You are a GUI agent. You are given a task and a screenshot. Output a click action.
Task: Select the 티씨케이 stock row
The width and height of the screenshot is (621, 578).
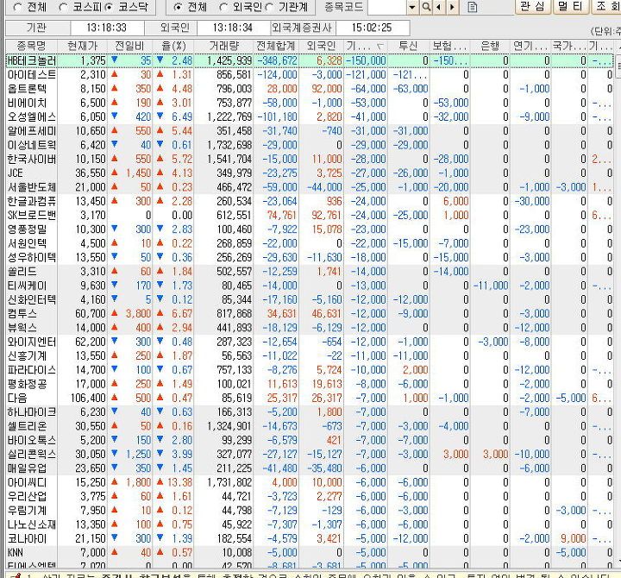[x=310, y=286]
